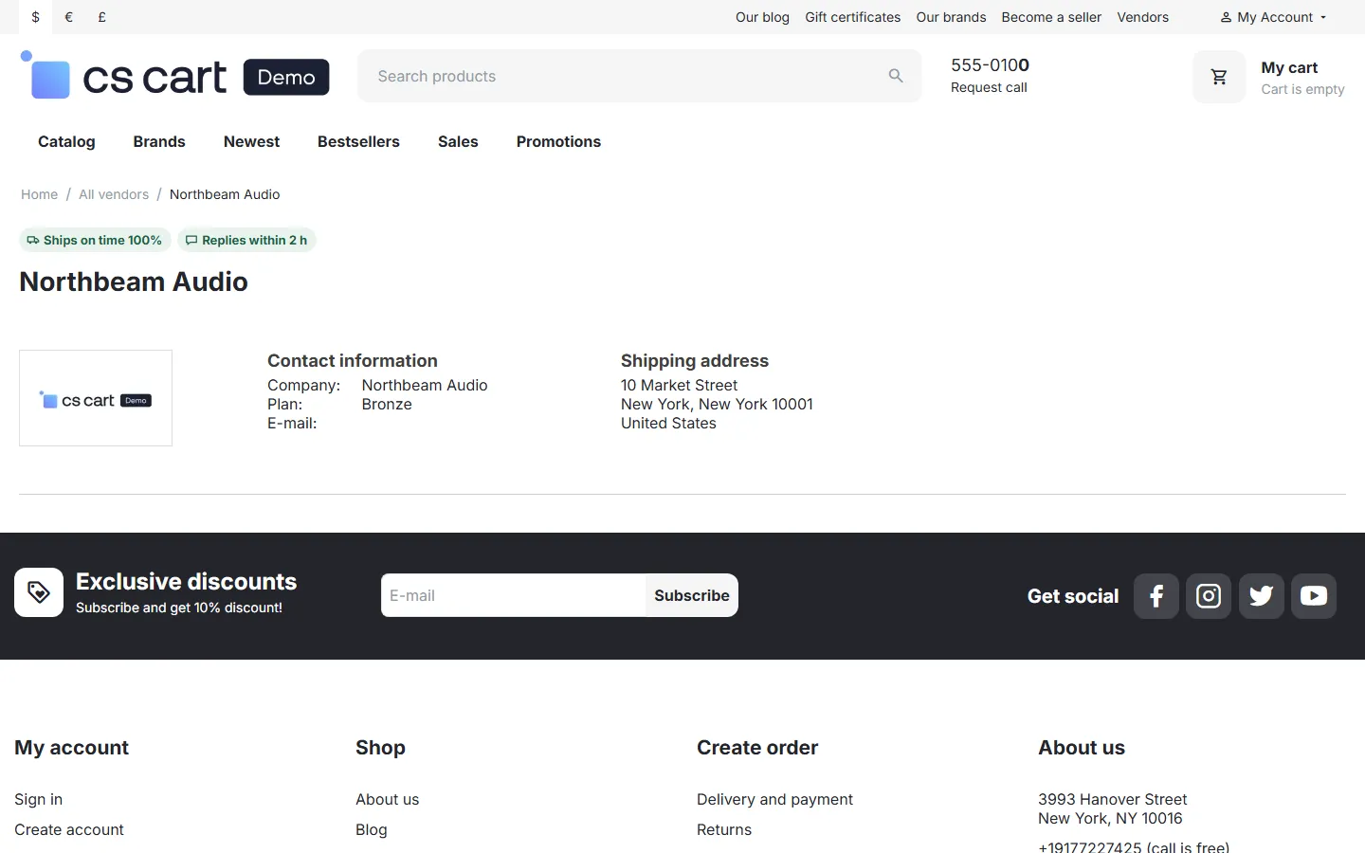The width and height of the screenshot is (1365, 853).
Task: Click the Northbeam Audio vendor logo thumbnail
Action: coord(96,398)
